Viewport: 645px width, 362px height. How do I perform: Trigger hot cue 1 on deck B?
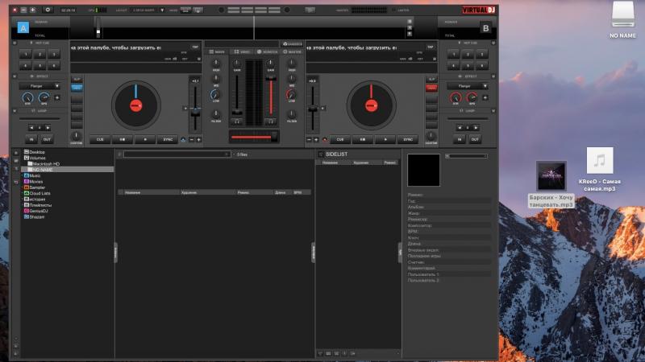[x=453, y=54]
